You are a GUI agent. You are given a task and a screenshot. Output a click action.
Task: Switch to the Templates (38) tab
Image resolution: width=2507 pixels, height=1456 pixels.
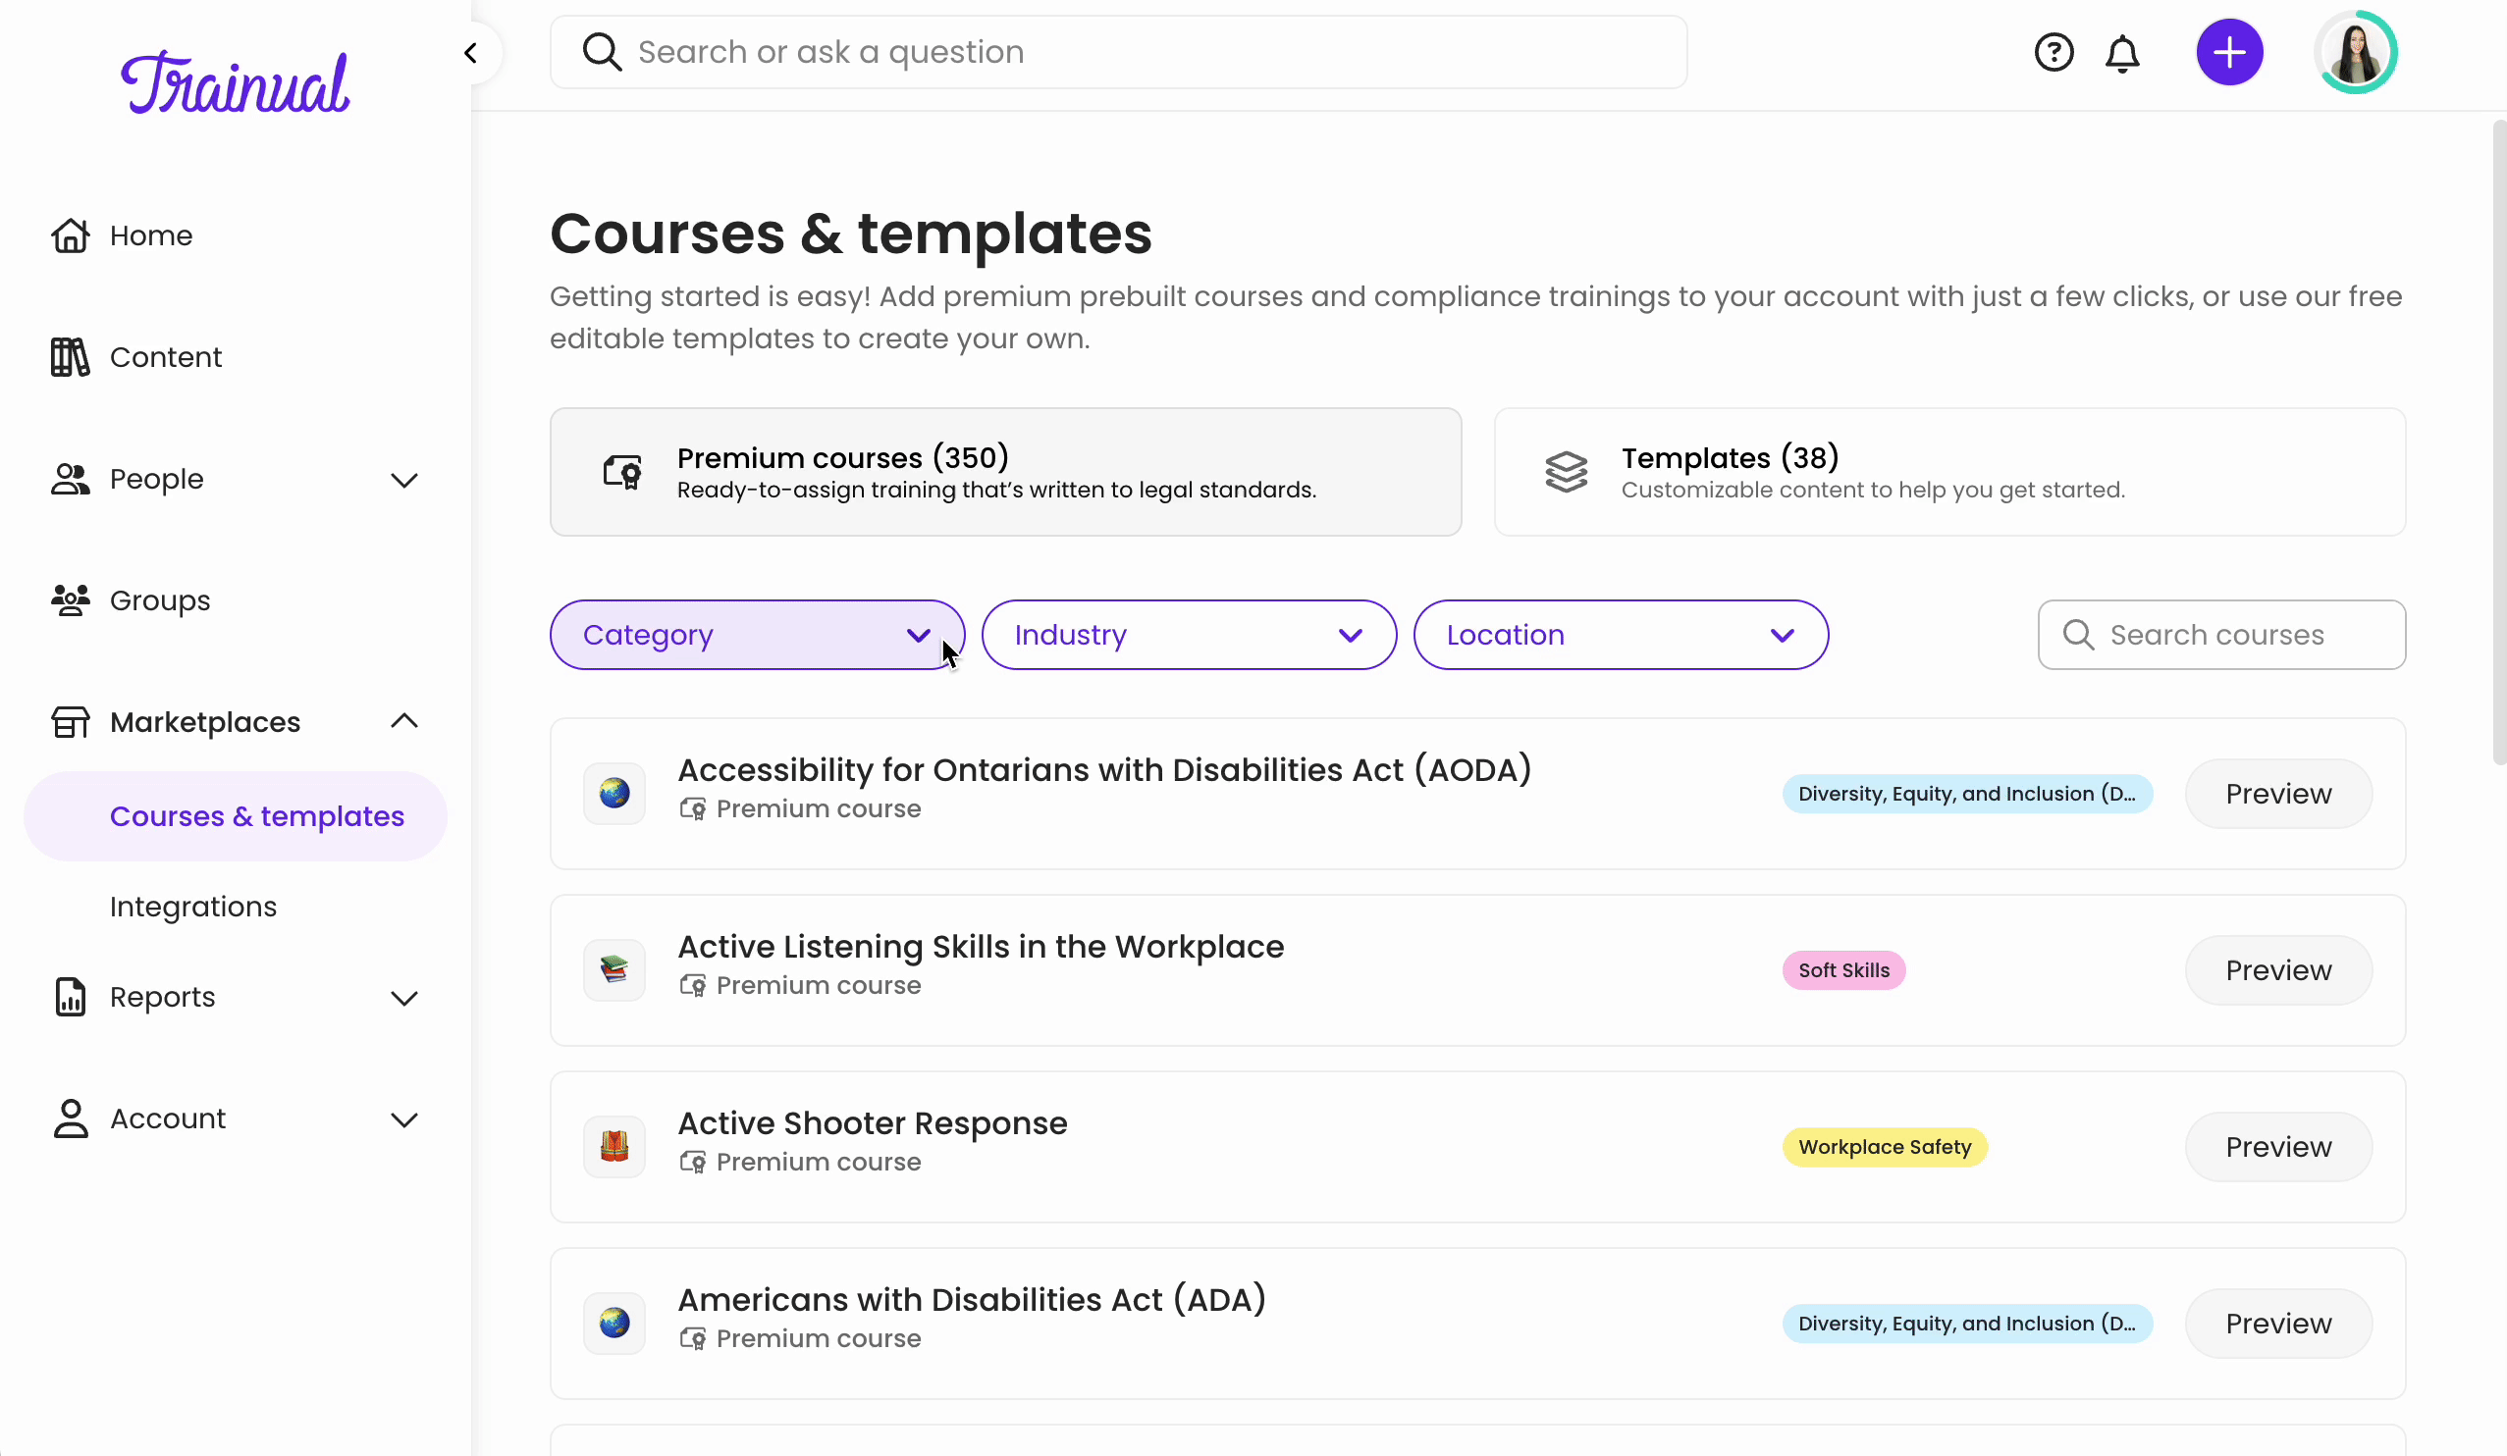tap(1949, 471)
